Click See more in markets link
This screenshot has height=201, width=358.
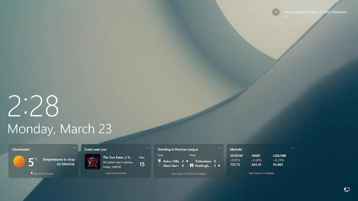point(261,173)
